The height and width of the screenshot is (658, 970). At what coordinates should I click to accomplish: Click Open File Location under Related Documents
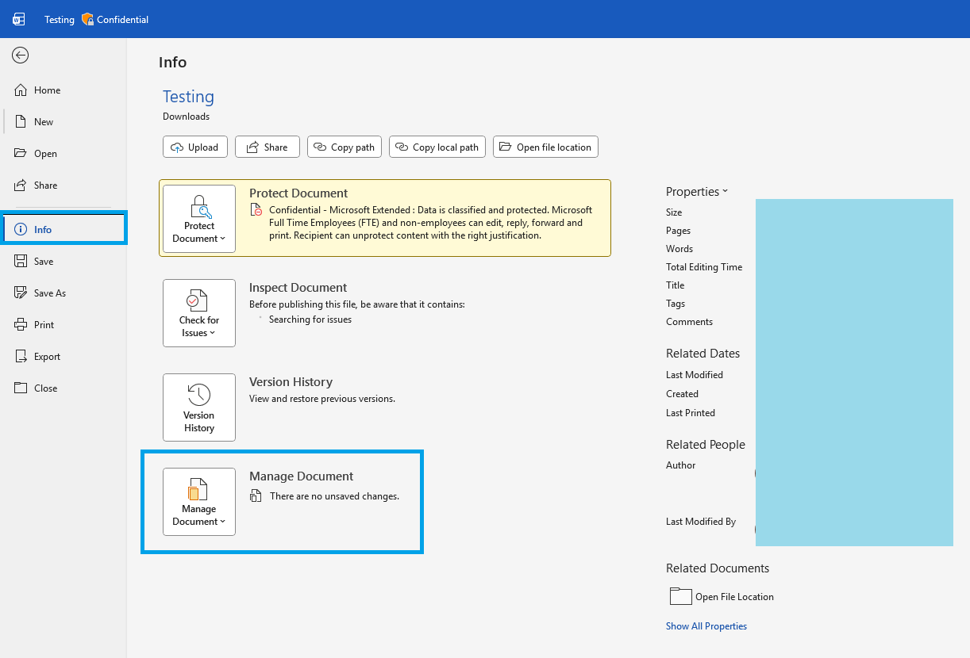tap(722, 597)
